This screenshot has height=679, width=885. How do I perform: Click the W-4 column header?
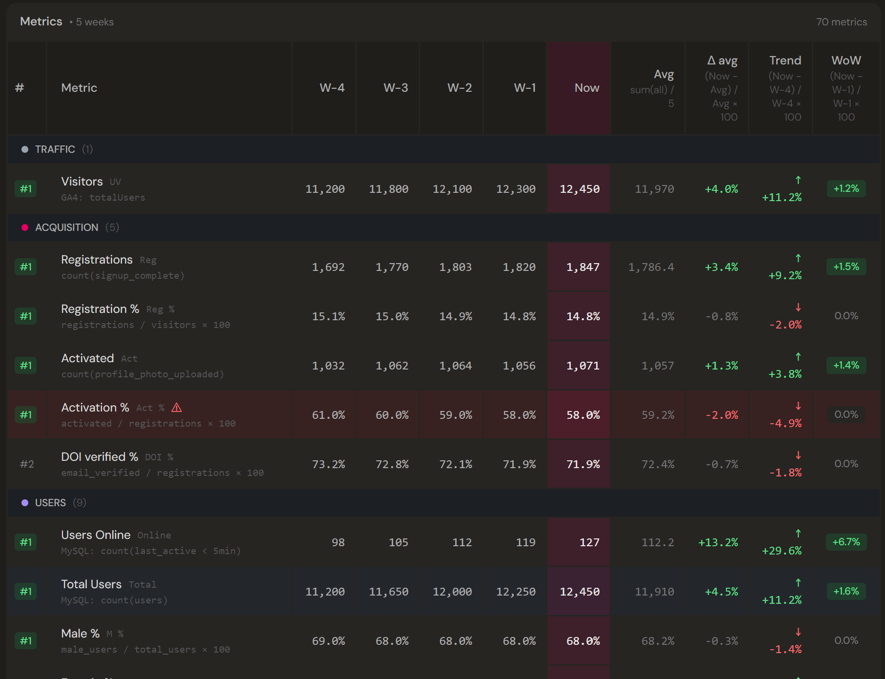point(332,88)
